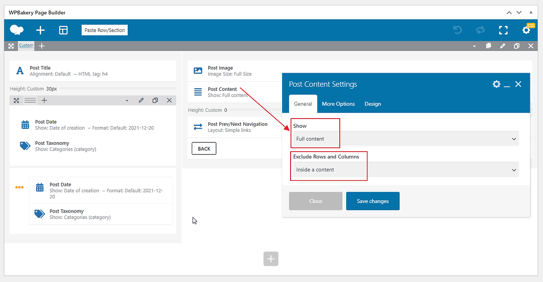Open Post Content Settings gear icon
543x282 pixels.
tap(497, 84)
